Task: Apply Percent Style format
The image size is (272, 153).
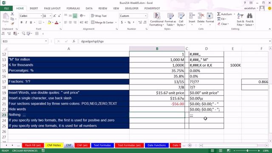Action: tap(129, 23)
